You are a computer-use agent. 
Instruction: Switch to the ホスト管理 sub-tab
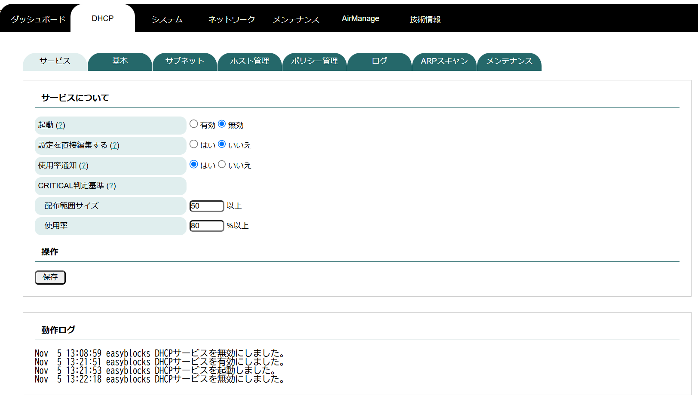point(250,61)
